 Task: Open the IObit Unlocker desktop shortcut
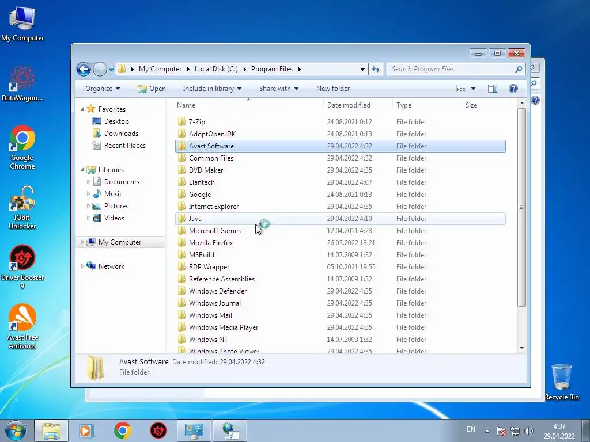[x=22, y=207]
